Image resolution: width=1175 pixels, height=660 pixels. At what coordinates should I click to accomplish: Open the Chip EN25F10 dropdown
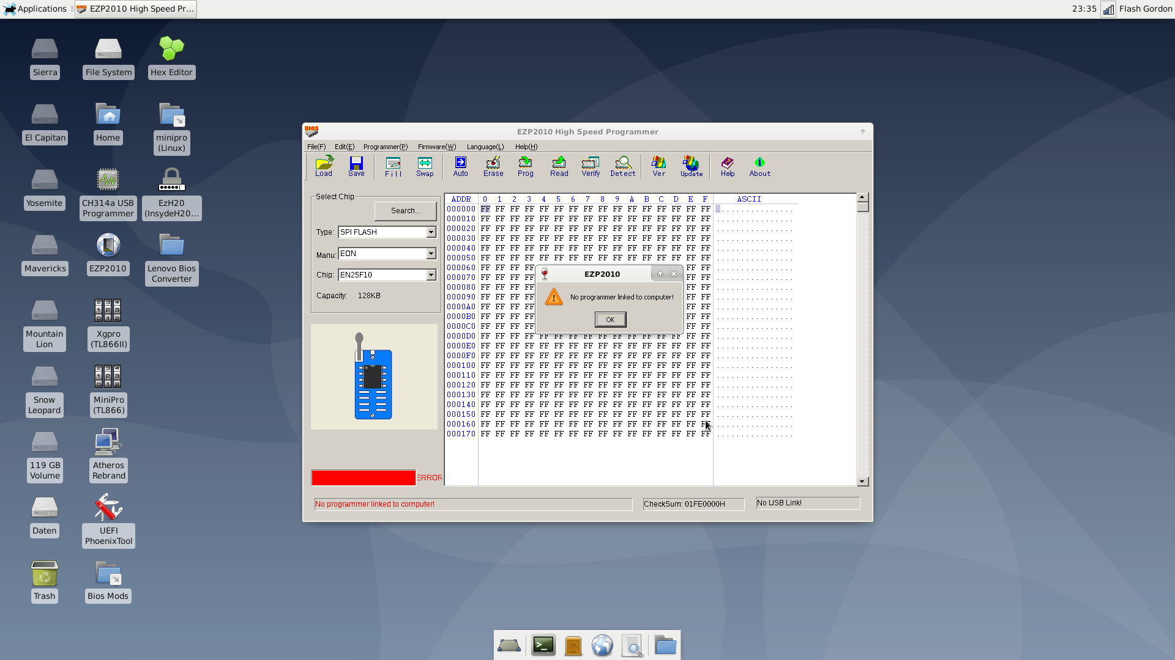(431, 275)
